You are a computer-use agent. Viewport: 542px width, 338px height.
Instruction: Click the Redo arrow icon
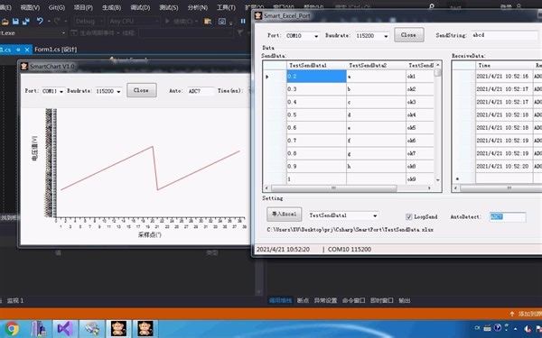tap(57, 21)
